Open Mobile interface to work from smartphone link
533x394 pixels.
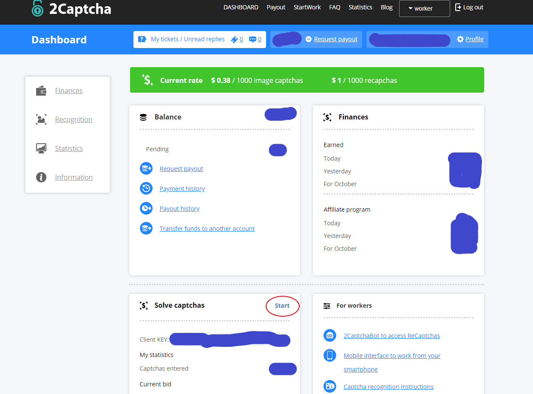click(392, 363)
